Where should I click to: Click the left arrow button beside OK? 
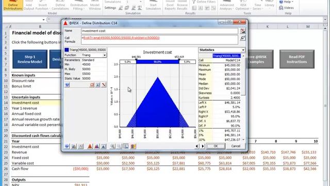tap(197, 146)
